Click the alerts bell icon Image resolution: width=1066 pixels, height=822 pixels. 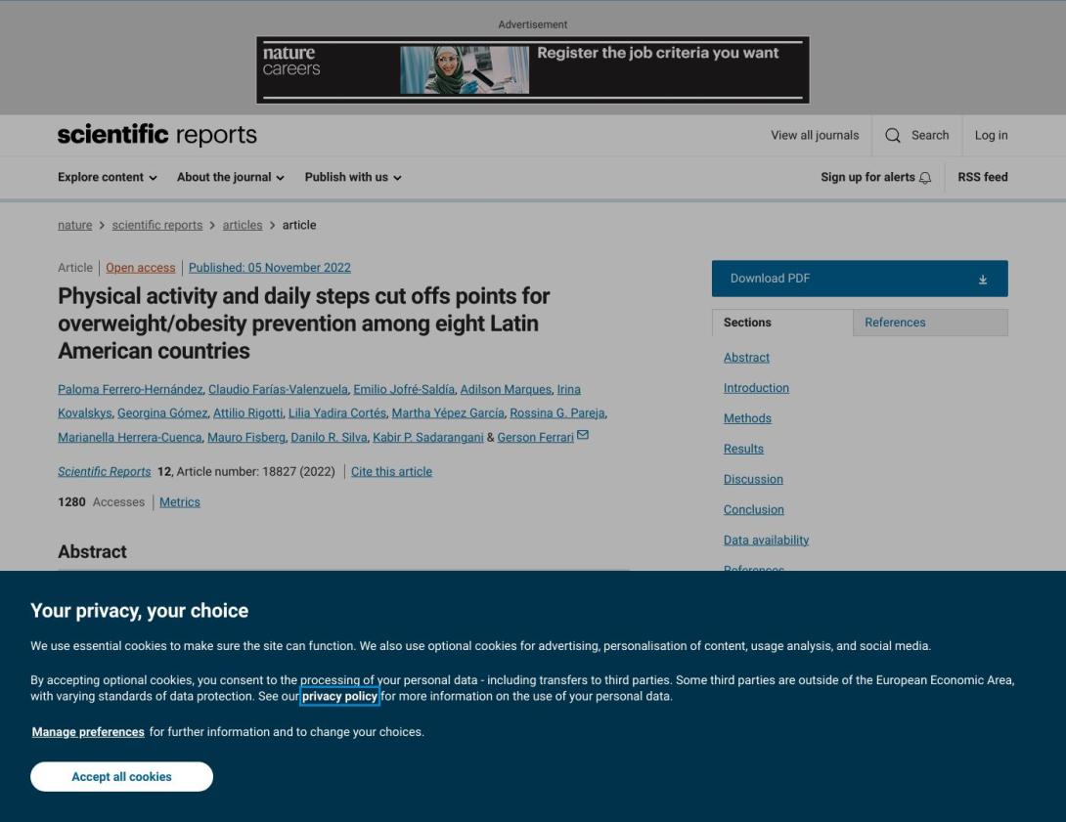[x=925, y=178]
